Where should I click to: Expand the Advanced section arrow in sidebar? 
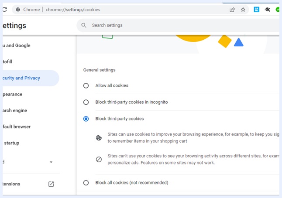pos(51,162)
